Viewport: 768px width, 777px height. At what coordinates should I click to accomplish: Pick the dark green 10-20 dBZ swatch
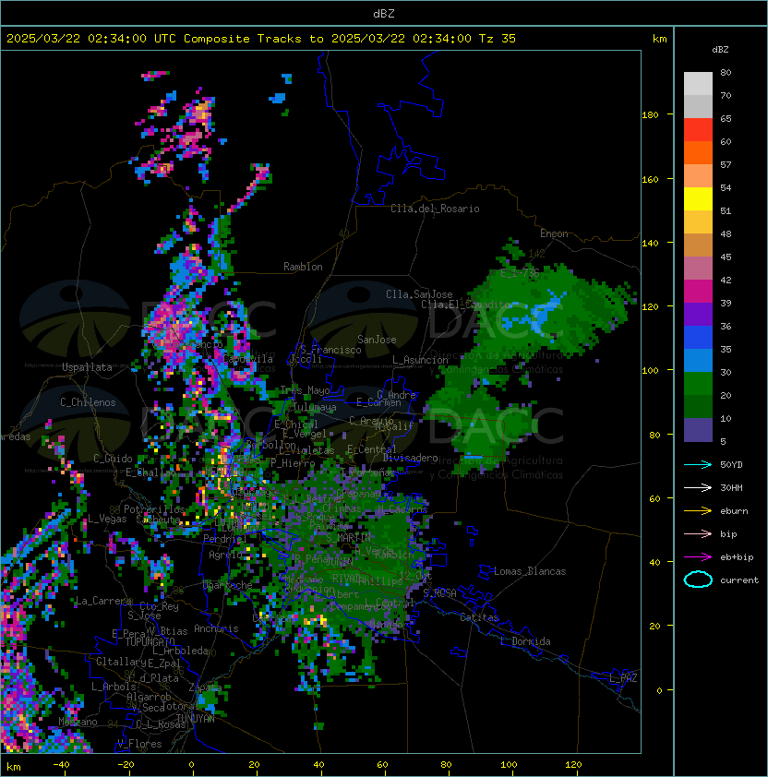tap(698, 406)
